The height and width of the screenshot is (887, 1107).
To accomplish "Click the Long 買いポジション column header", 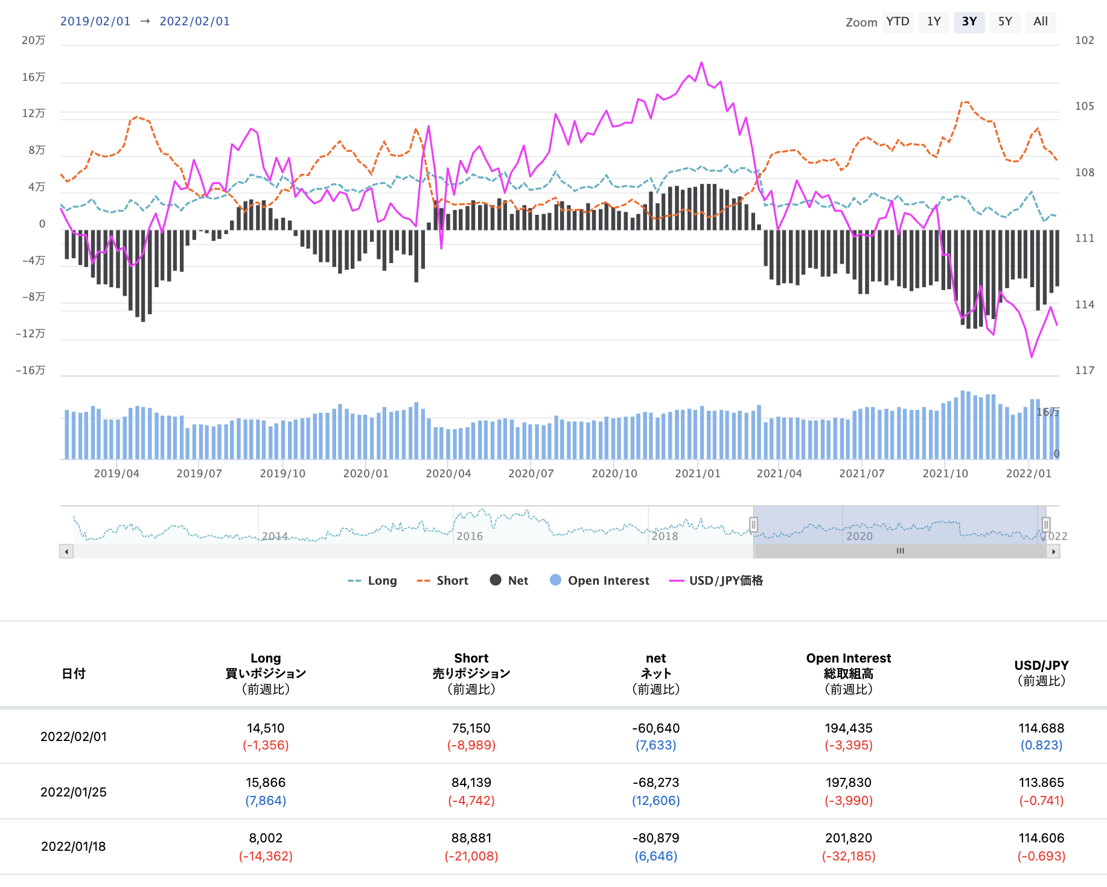I will click(266, 673).
